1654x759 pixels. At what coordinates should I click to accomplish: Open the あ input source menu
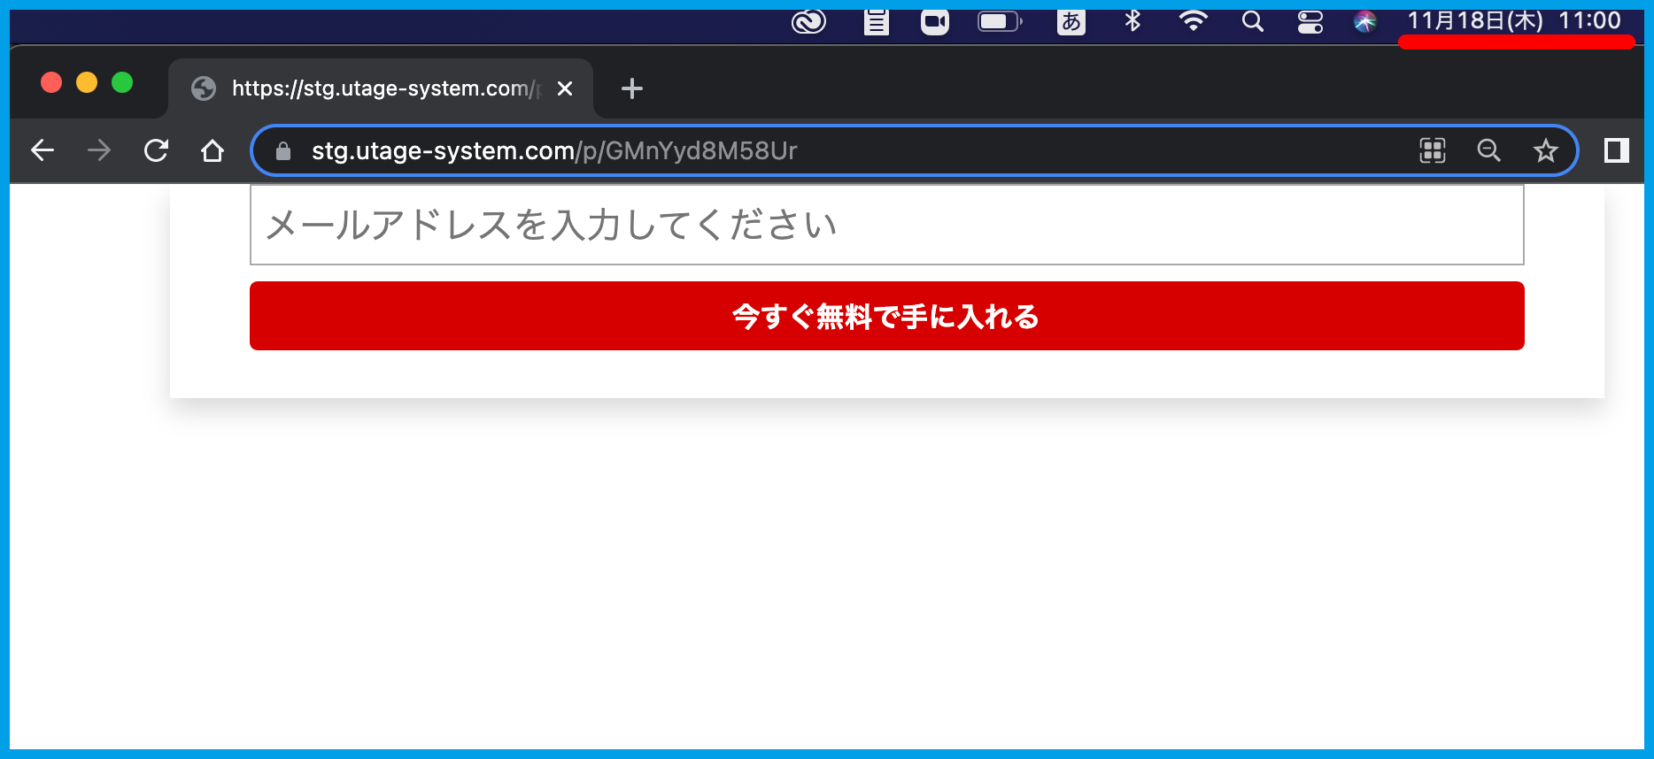point(1070,21)
